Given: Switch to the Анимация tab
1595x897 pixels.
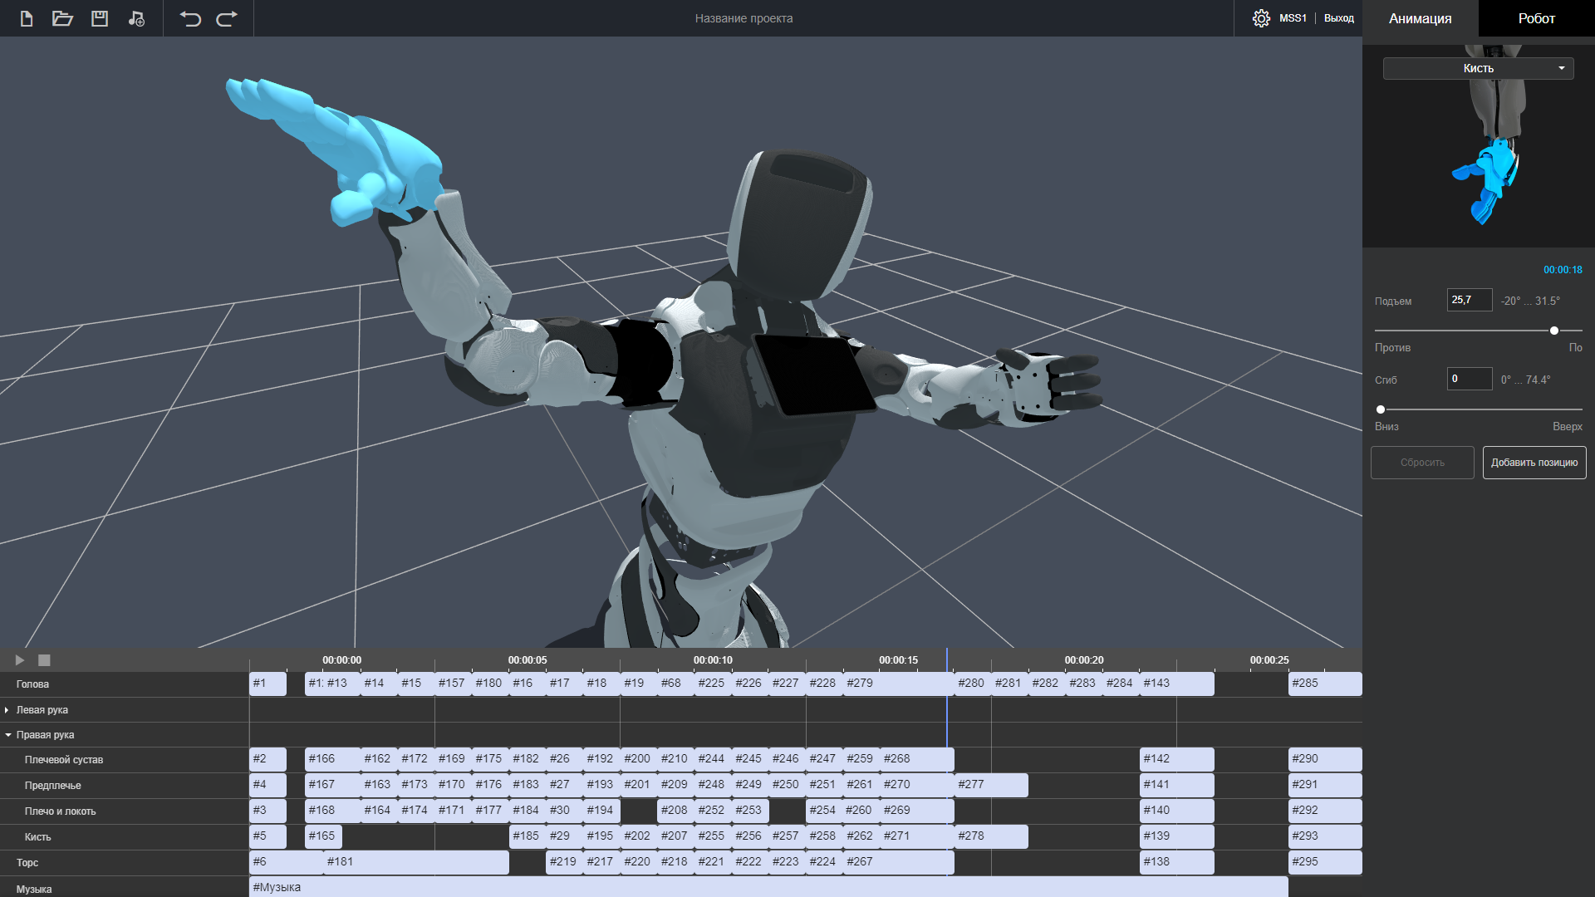Looking at the screenshot, I should coord(1420,18).
